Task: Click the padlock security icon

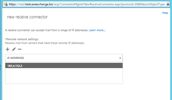Action: pos(168,4)
